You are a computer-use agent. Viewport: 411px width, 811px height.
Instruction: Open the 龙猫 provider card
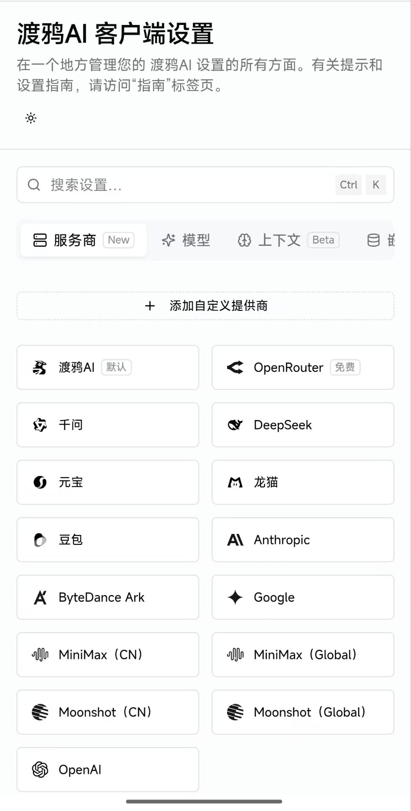pos(303,482)
